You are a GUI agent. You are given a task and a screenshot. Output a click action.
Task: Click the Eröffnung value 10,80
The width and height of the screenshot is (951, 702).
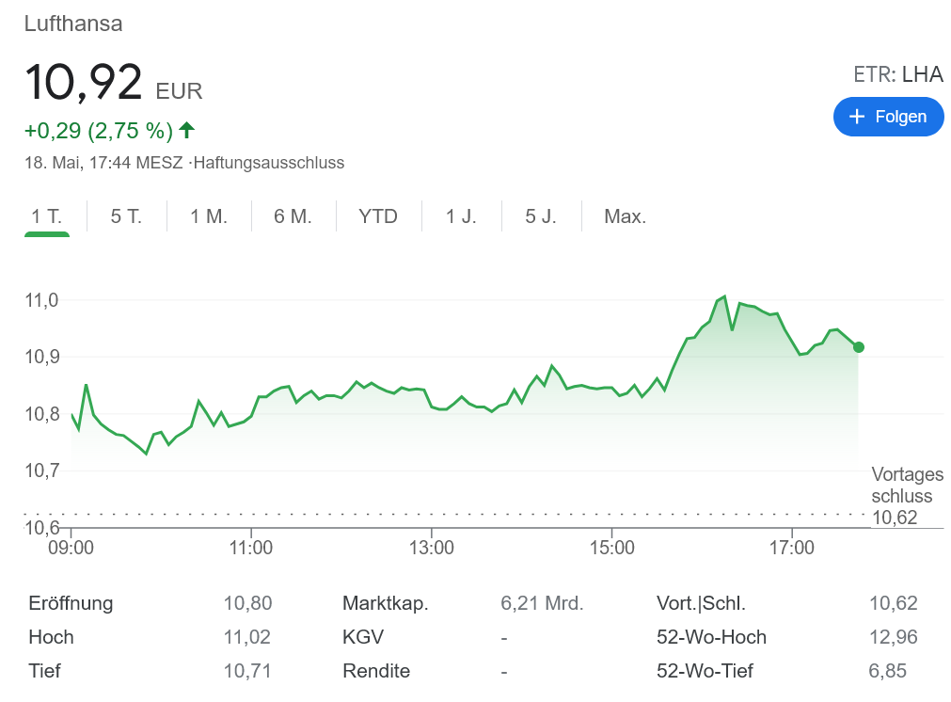[x=248, y=603]
